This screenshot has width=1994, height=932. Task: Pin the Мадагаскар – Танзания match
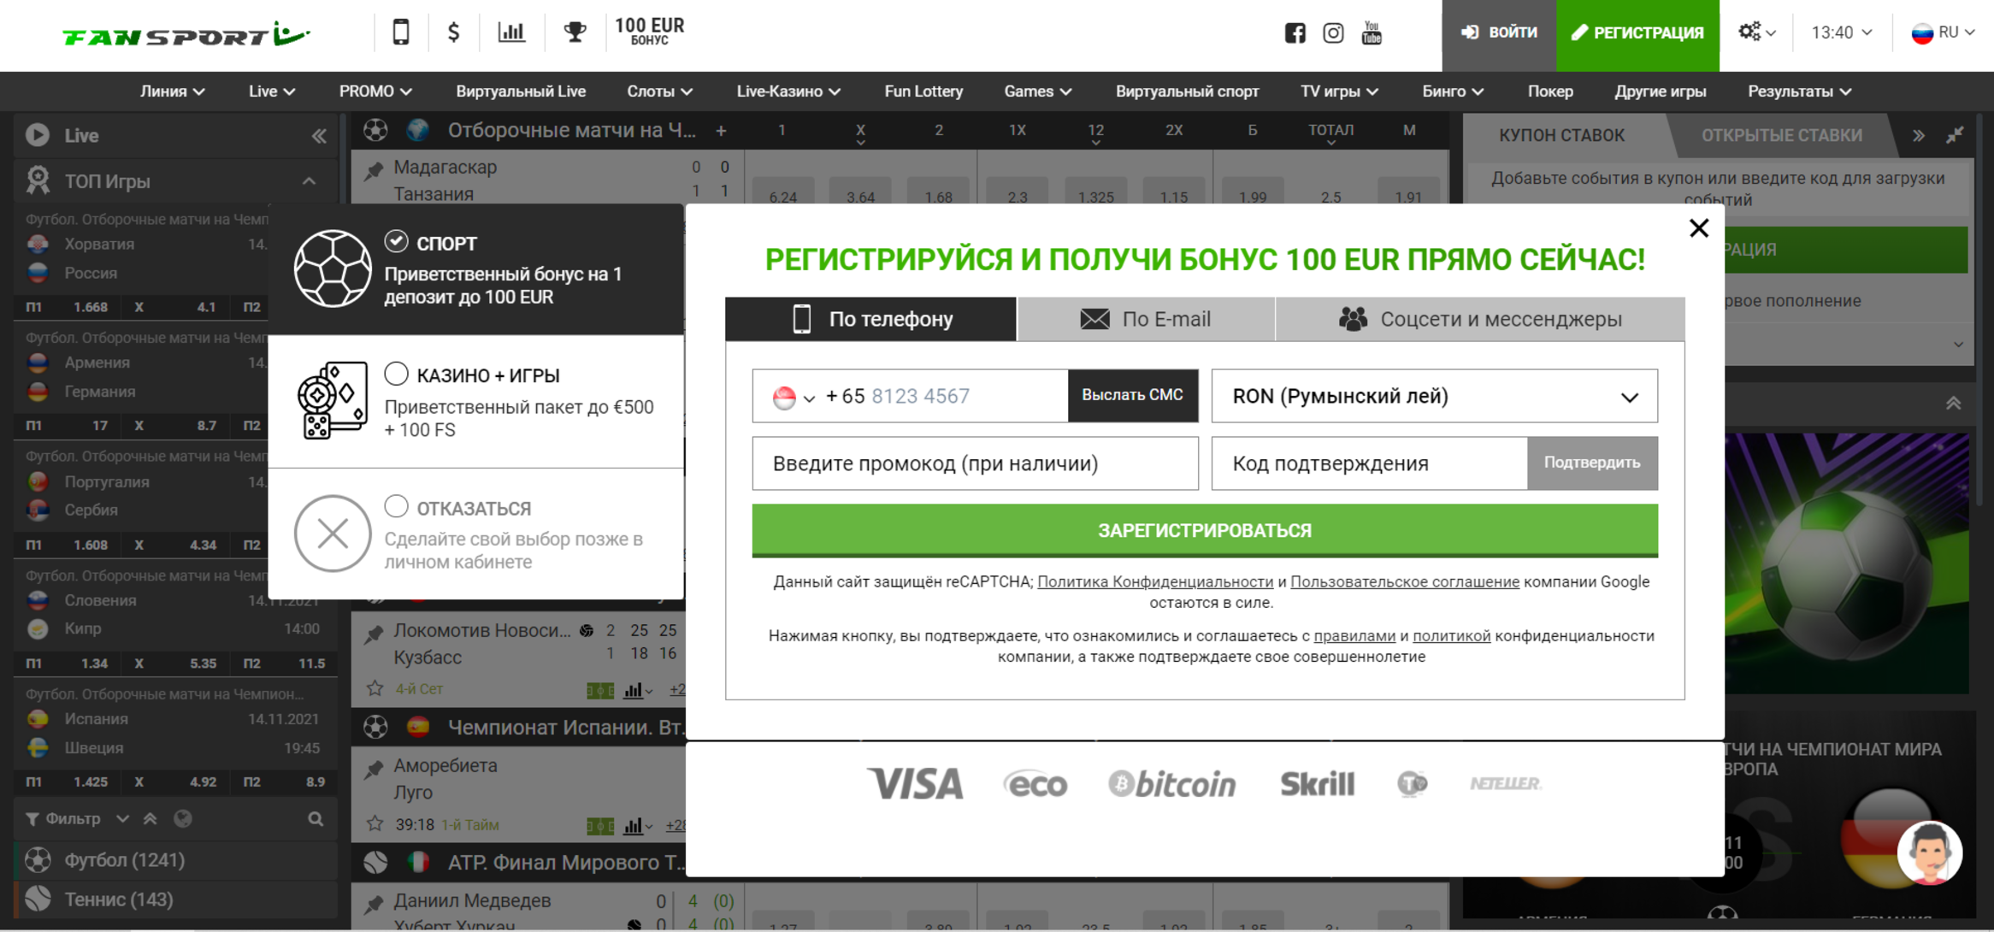(x=374, y=171)
